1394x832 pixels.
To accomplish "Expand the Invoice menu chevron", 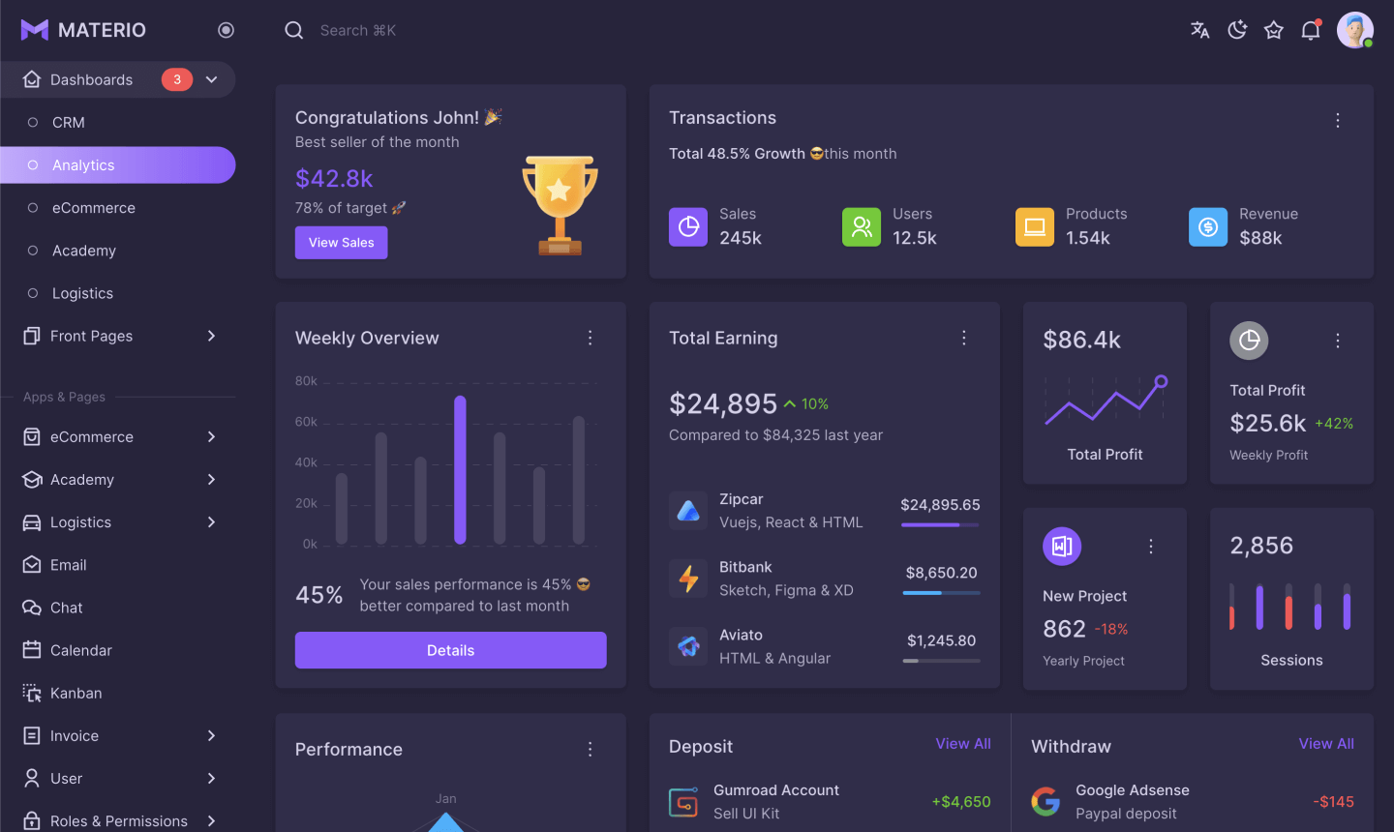I will 211,735.
